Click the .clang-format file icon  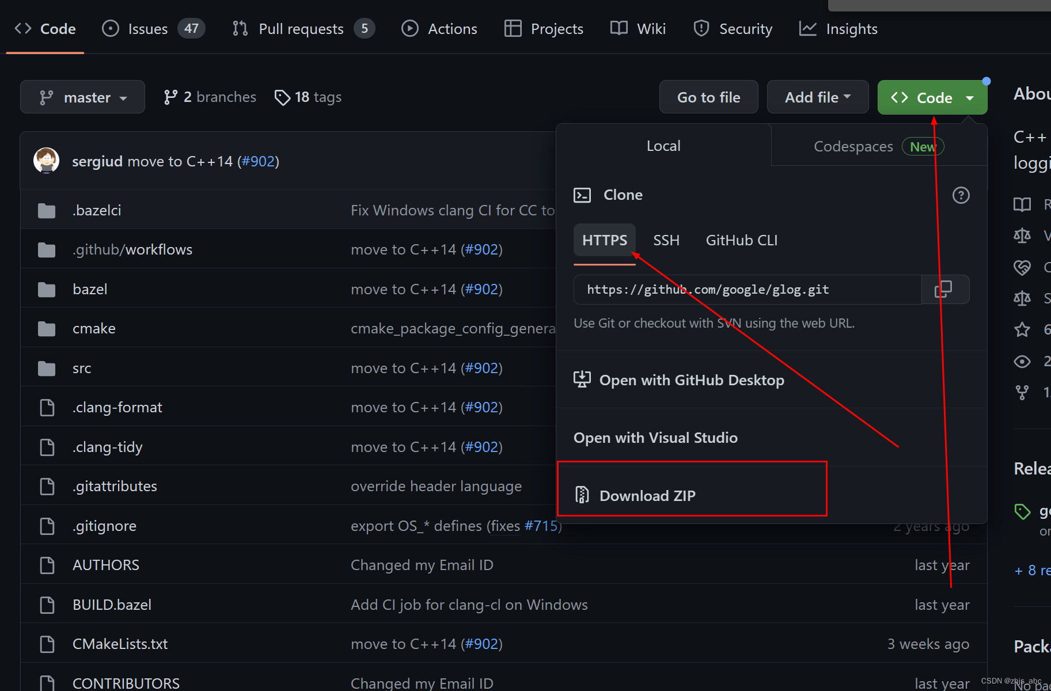[47, 408]
